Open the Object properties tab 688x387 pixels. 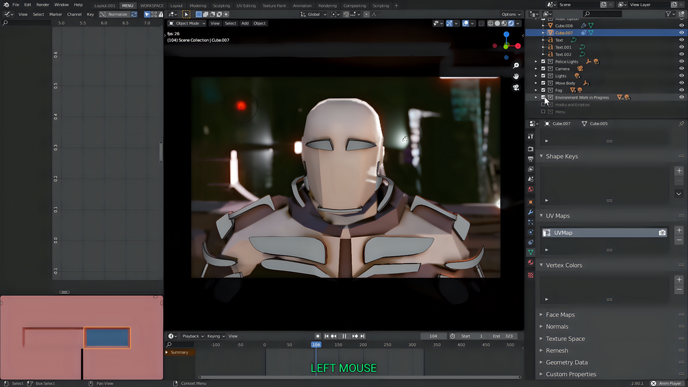point(531,202)
